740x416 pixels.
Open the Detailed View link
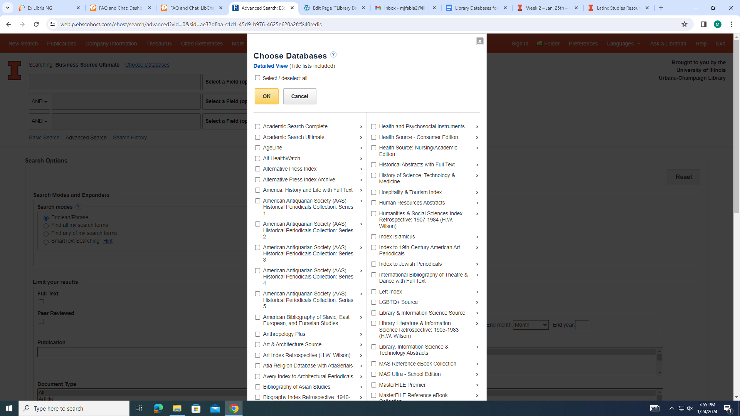click(x=271, y=66)
